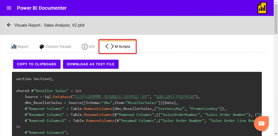Click the 'in' keyword line
278x136 pixels.
18,127
